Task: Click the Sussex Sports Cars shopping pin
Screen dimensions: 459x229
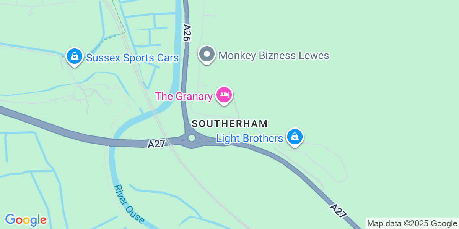Action: pyautogui.click(x=75, y=57)
